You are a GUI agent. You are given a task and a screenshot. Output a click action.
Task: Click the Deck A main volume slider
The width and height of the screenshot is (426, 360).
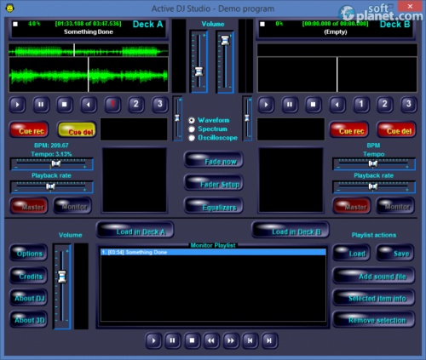tap(199, 61)
